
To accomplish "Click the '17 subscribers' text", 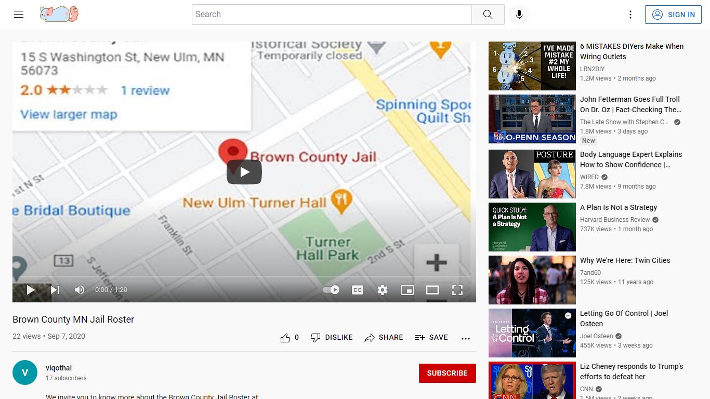I will [66, 378].
